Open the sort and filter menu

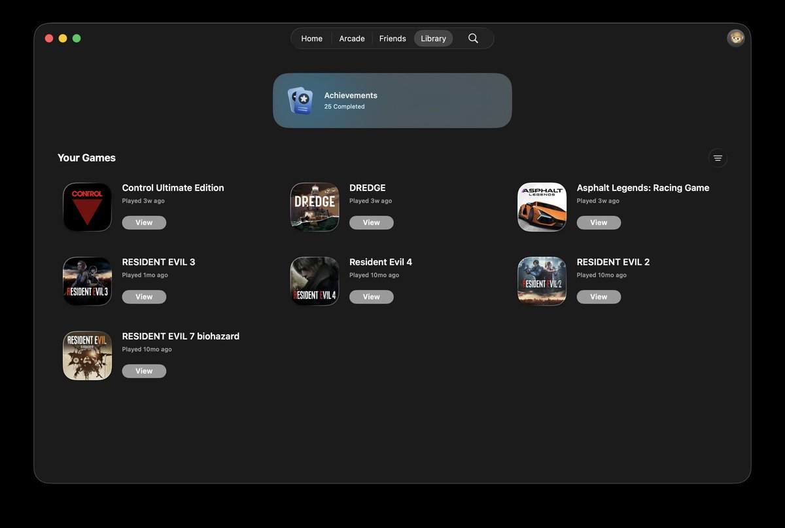pyautogui.click(x=718, y=158)
